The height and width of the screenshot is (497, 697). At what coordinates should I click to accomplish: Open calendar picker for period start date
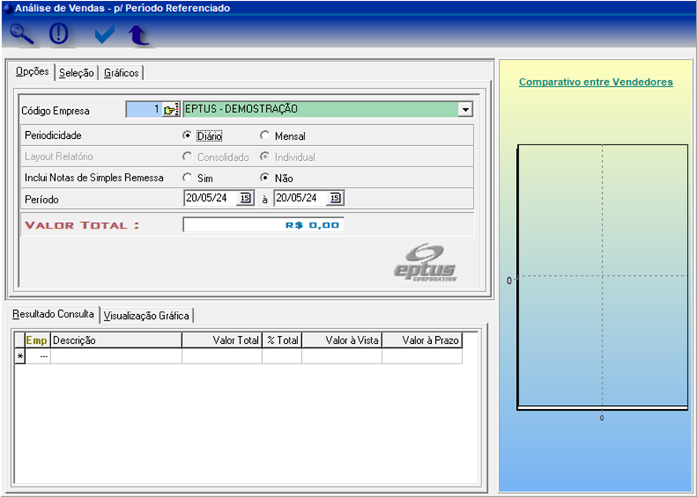pyautogui.click(x=245, y=199)
